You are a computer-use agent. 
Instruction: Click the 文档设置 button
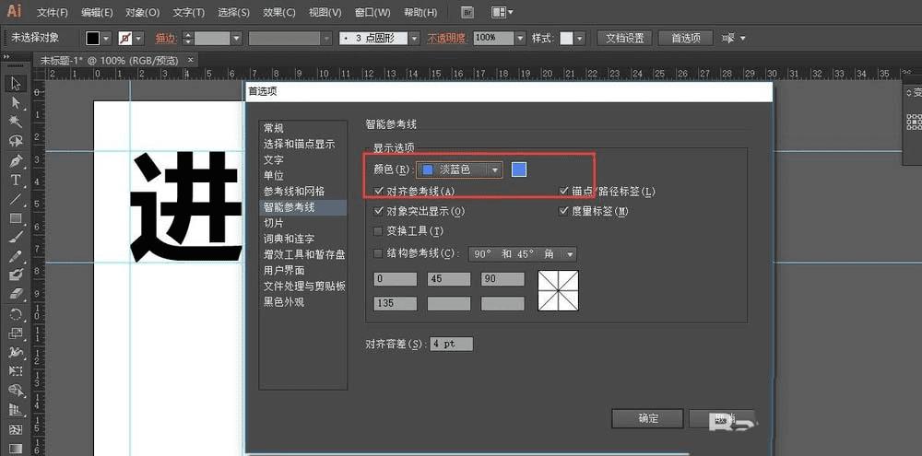coord(625,38)
